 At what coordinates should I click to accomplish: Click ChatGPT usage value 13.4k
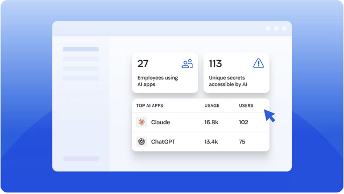[211, 142]
